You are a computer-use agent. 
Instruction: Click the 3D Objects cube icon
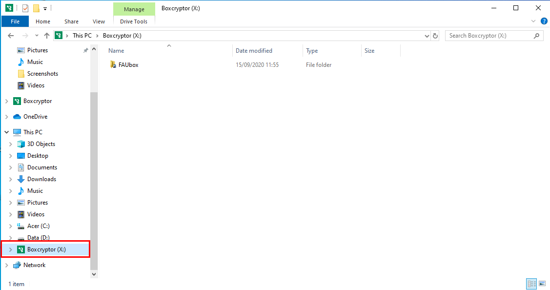[x=21, y=144]
